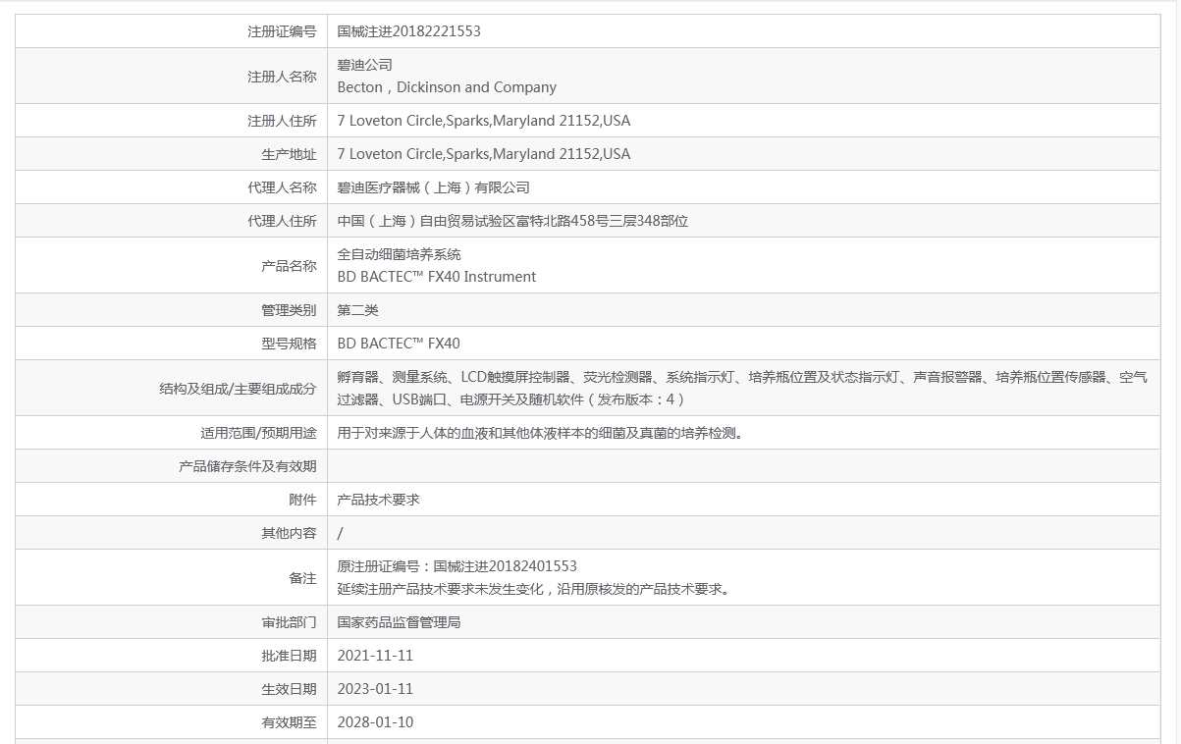Select the agent address starting with 中国（上海）自由贸易试验区
Viewport: 1181px width, 744px height.
pos(512,221)
